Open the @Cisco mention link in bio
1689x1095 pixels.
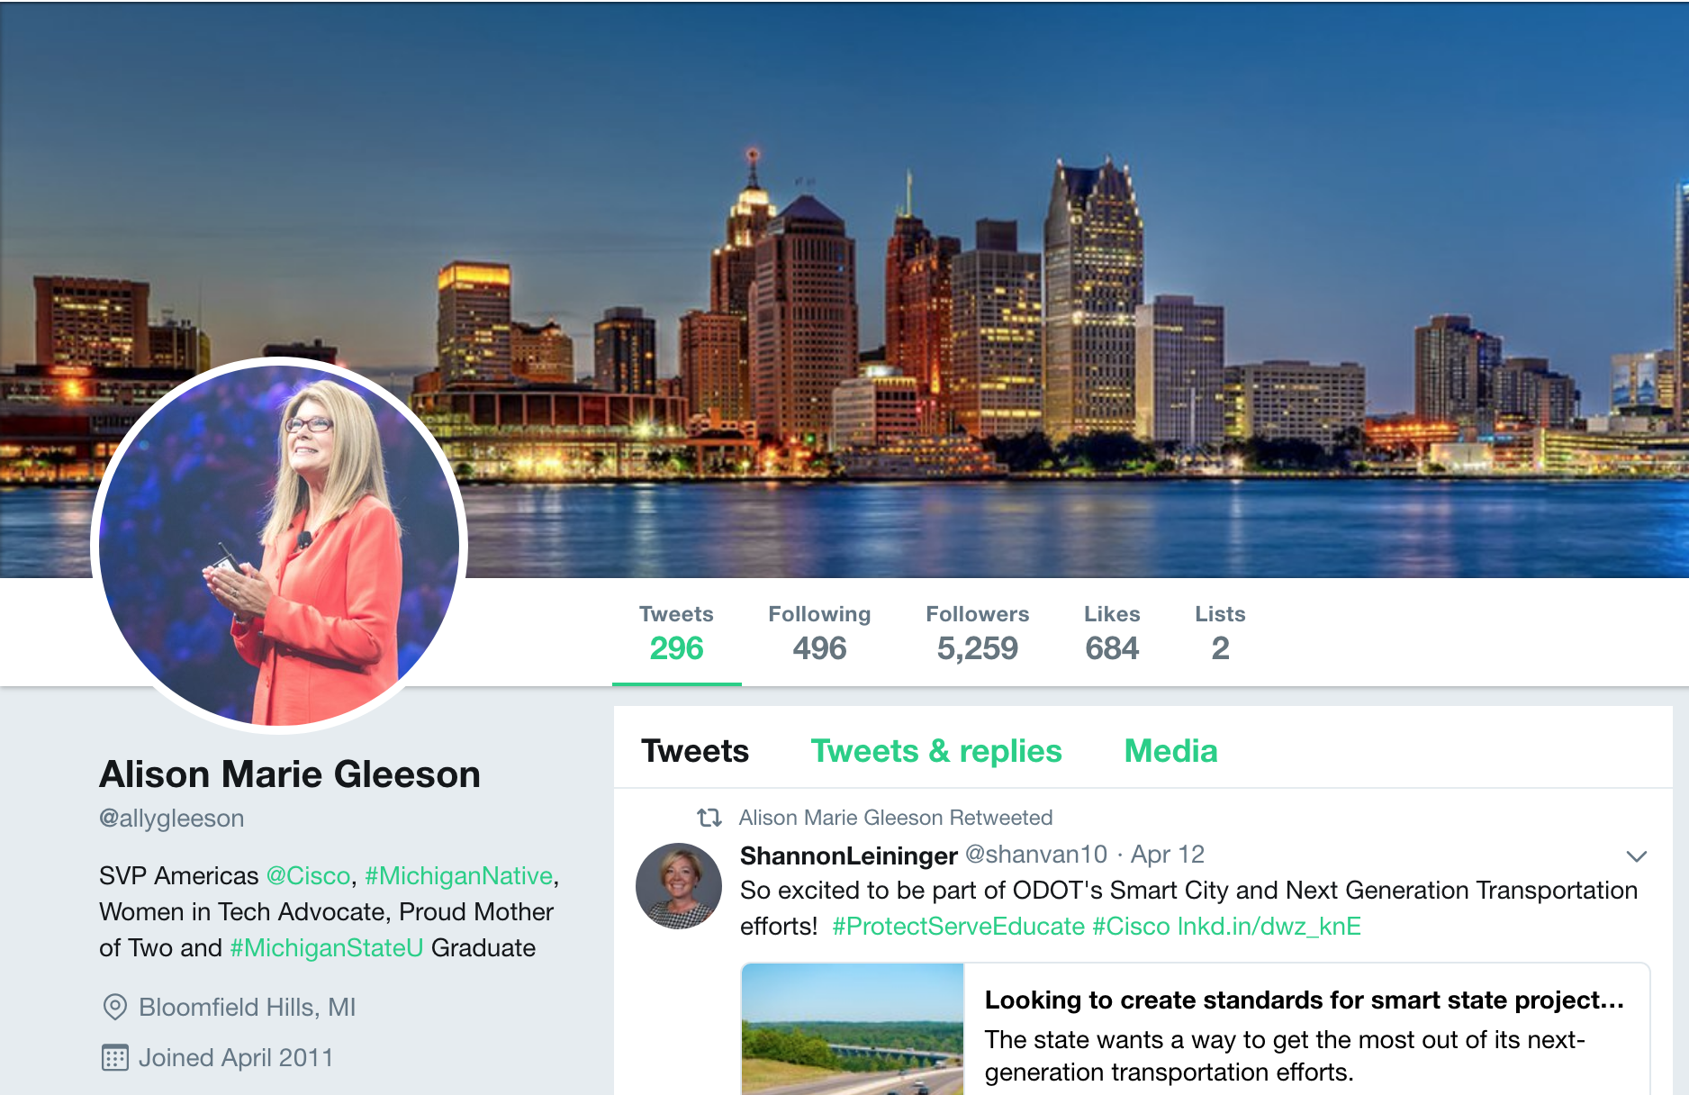tap(308, 875)
